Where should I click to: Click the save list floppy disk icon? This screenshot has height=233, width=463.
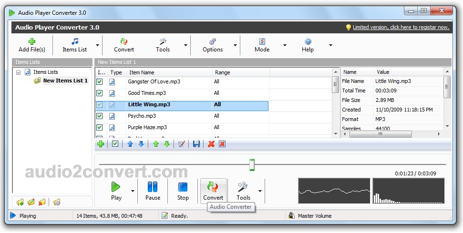(196, 144)
